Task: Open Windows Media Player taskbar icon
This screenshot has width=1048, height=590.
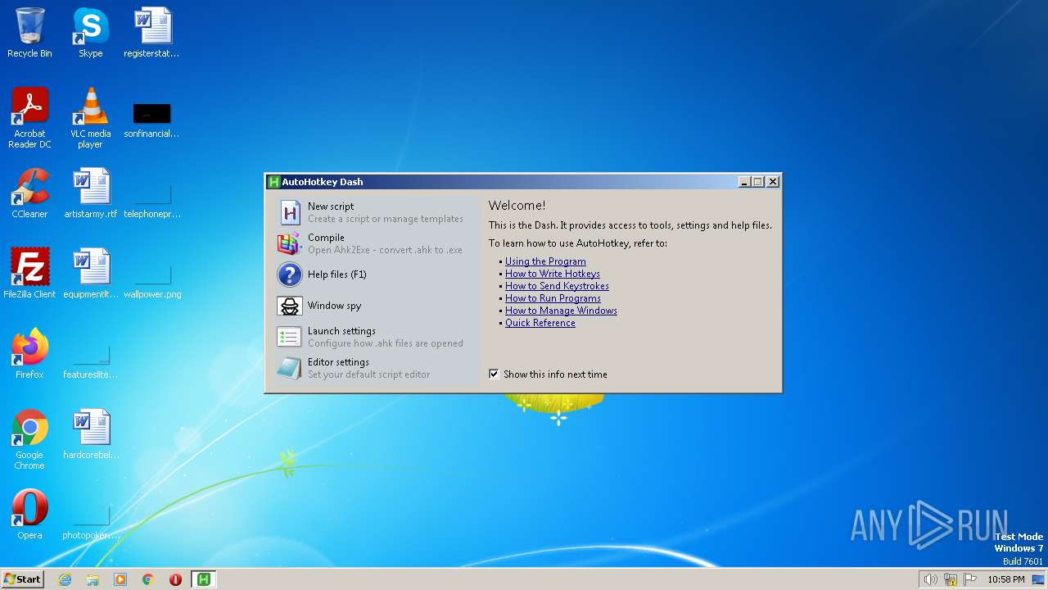Action: coord(120,579)
